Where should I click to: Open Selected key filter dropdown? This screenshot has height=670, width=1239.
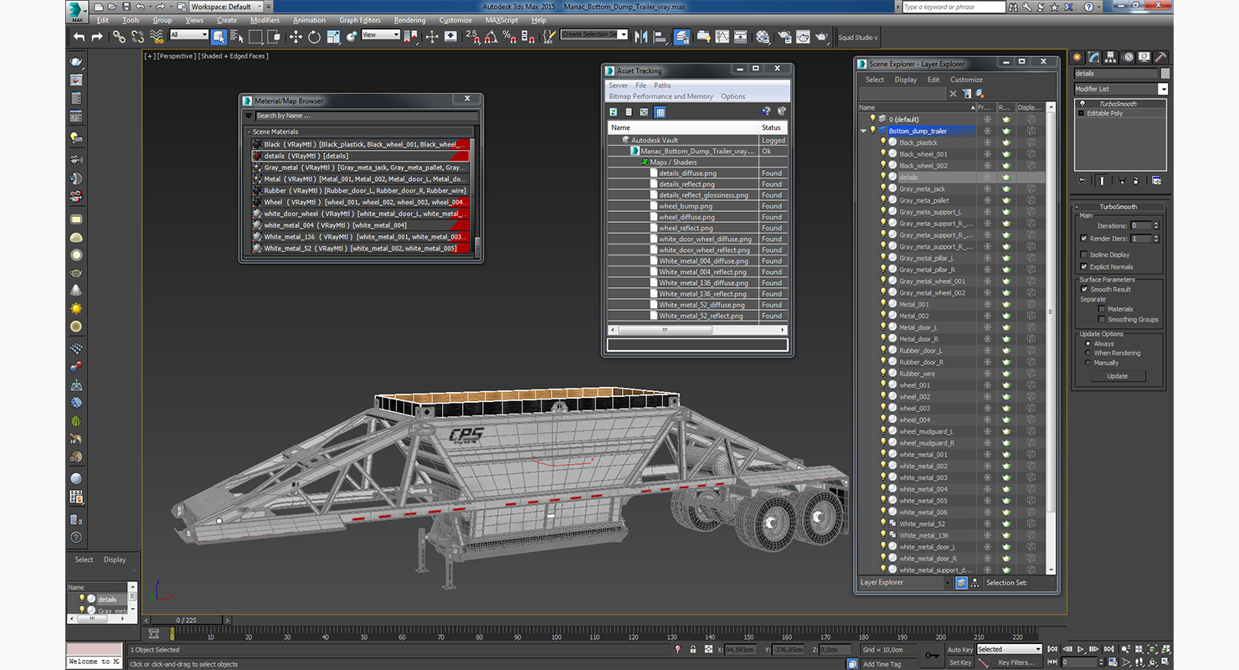click(1010, 649)
